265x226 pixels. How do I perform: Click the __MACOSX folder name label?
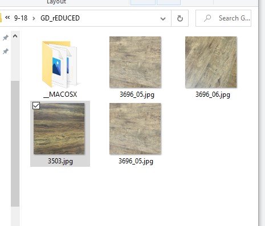click(60, 94)
